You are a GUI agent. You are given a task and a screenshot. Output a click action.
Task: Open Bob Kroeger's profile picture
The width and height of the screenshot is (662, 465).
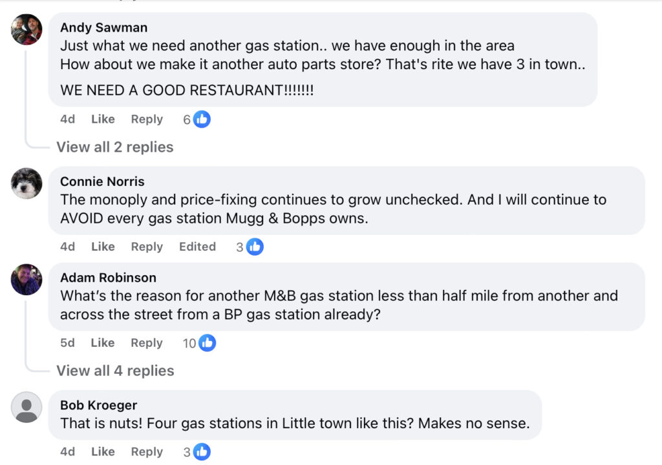point(26,408)
